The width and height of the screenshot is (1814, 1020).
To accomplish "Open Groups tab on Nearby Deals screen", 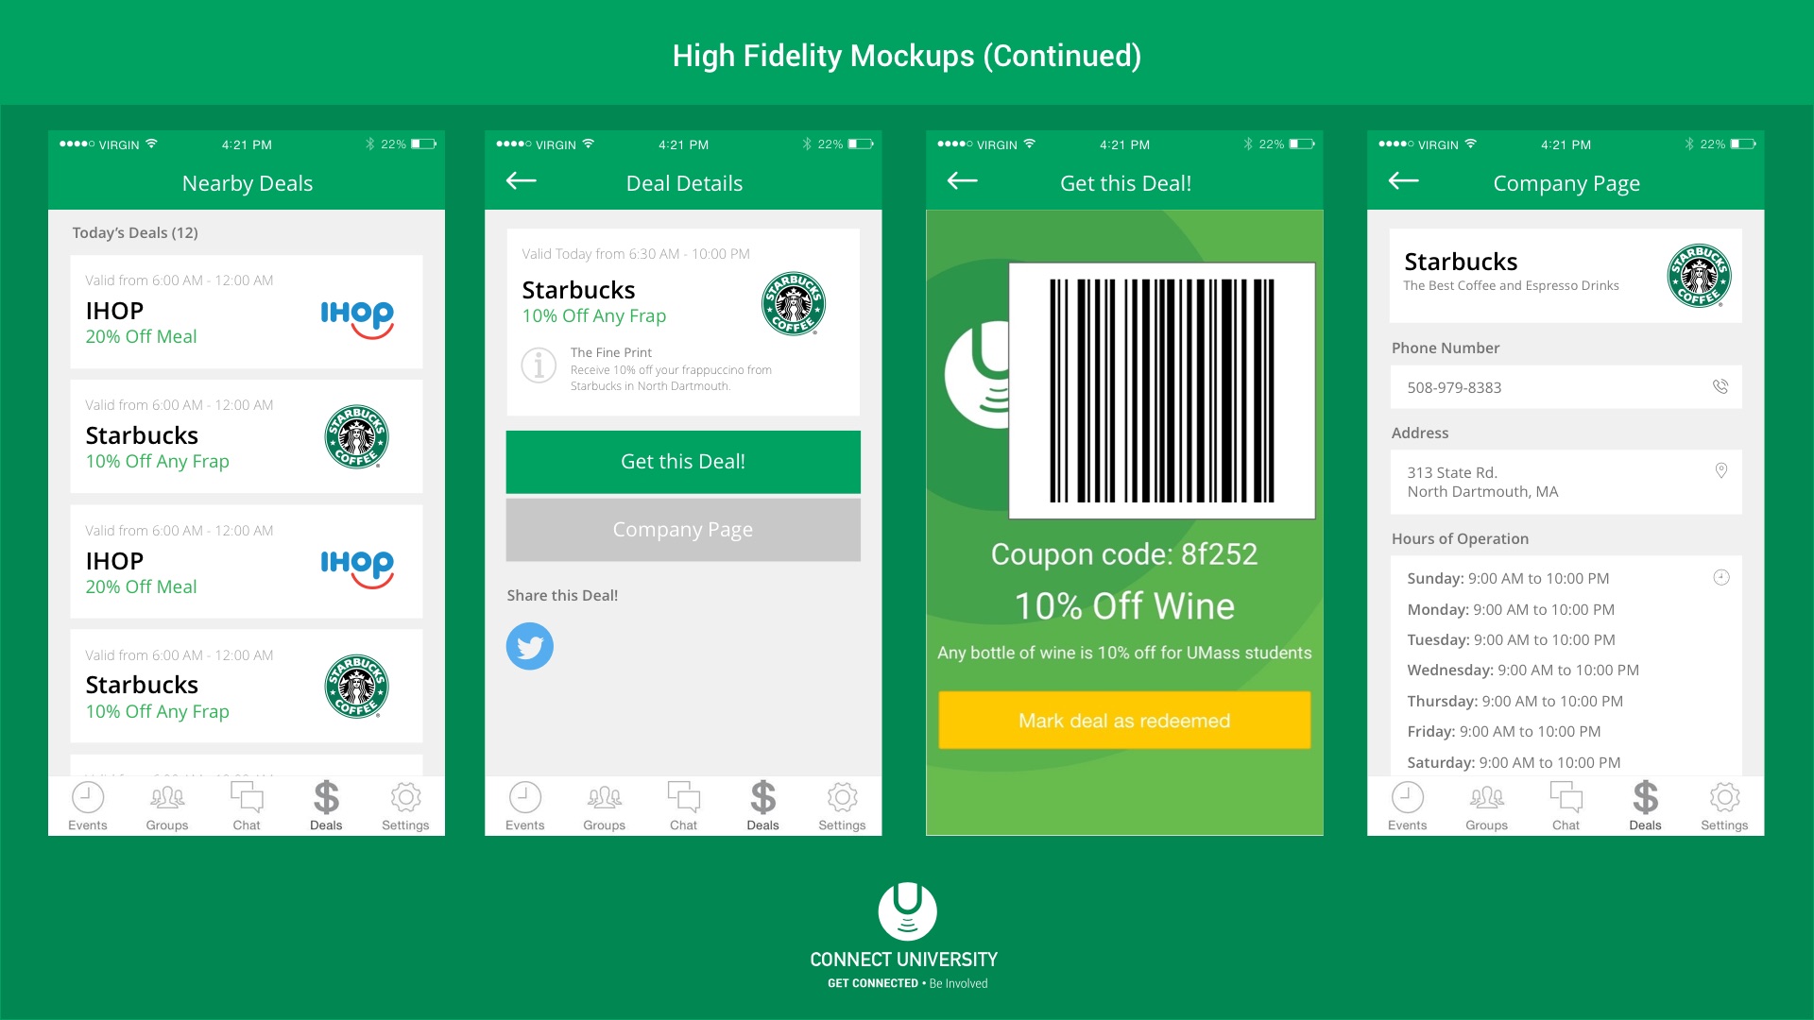I will click(167, 807).
